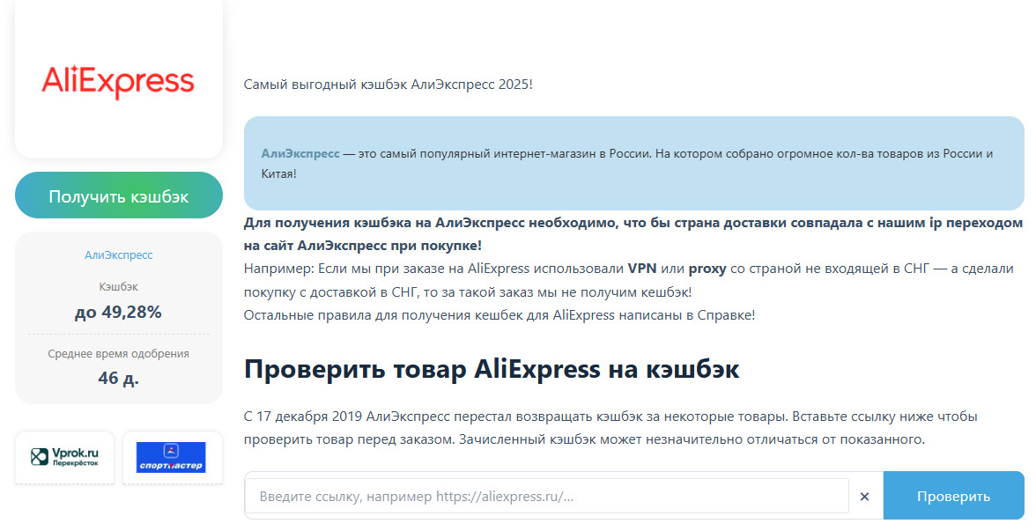Image resolution: width=1036 pixels, height=531 pixels.
Task: Click the Среднее время одобрения label
Action: point(119,353)
